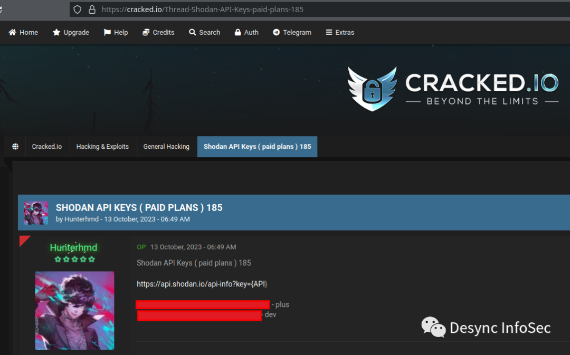Click the shield tracking protection icon

click(x=77, y=9)
